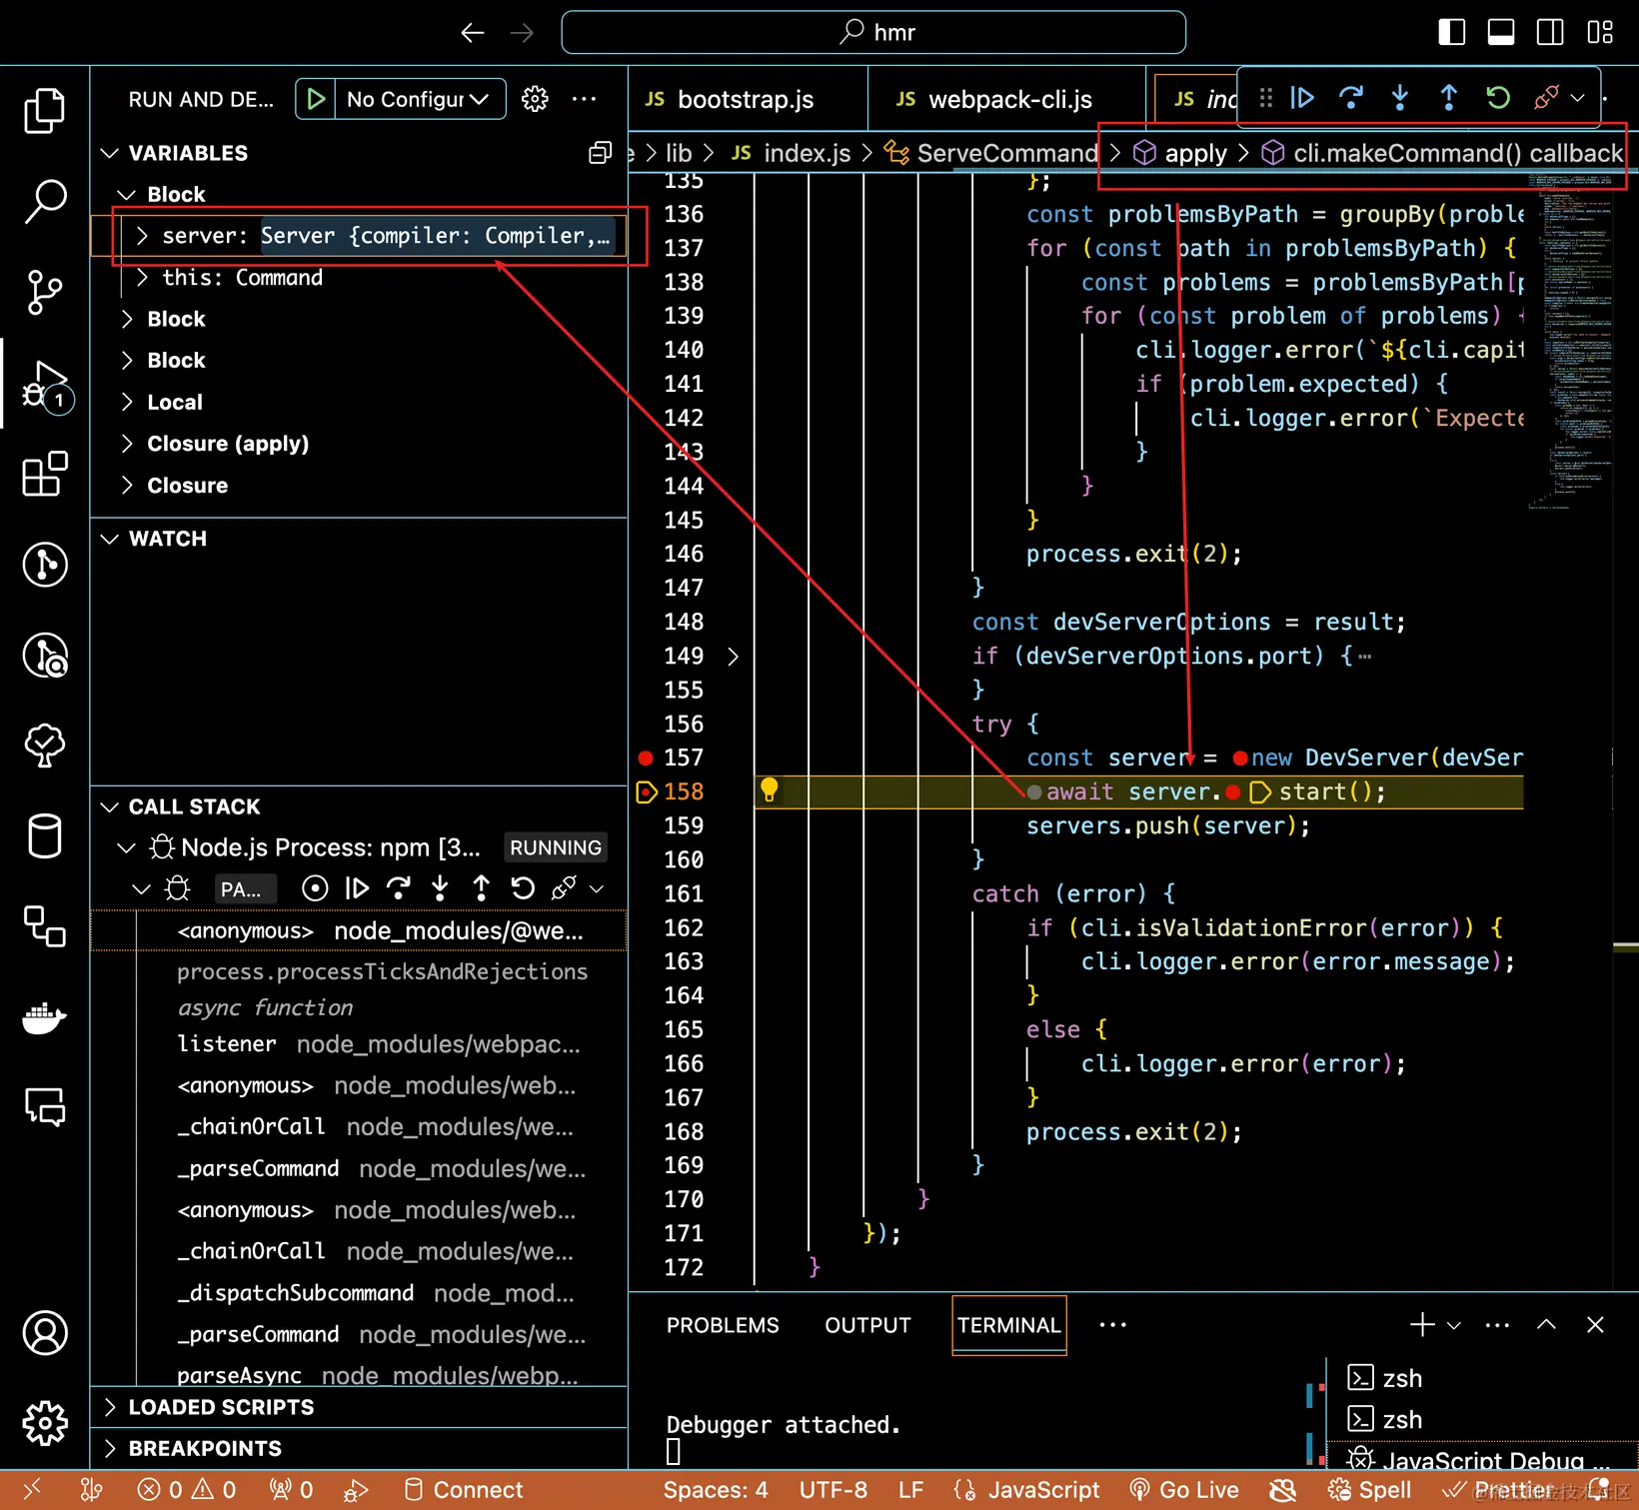The width and height of the screenshot is (1639, 1510).
Task: Toggle inline breakpoint before new DevServer
Action: [x=1239, y=758]
